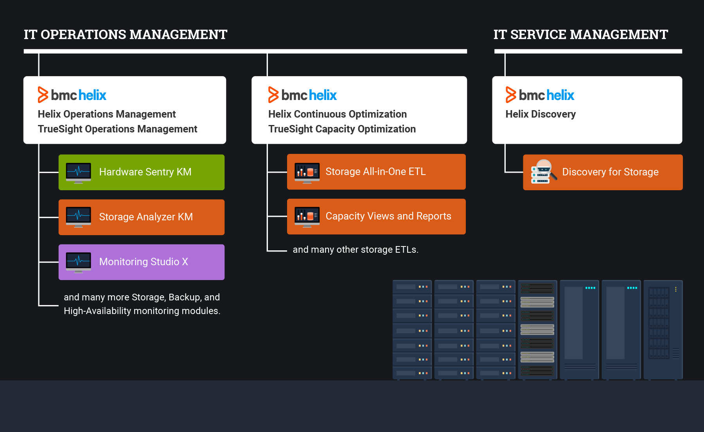Click the monitor icon on Monitoring Studio X
Image resolution: width=704 pixels, height=432 pixels.
point(78,262)
